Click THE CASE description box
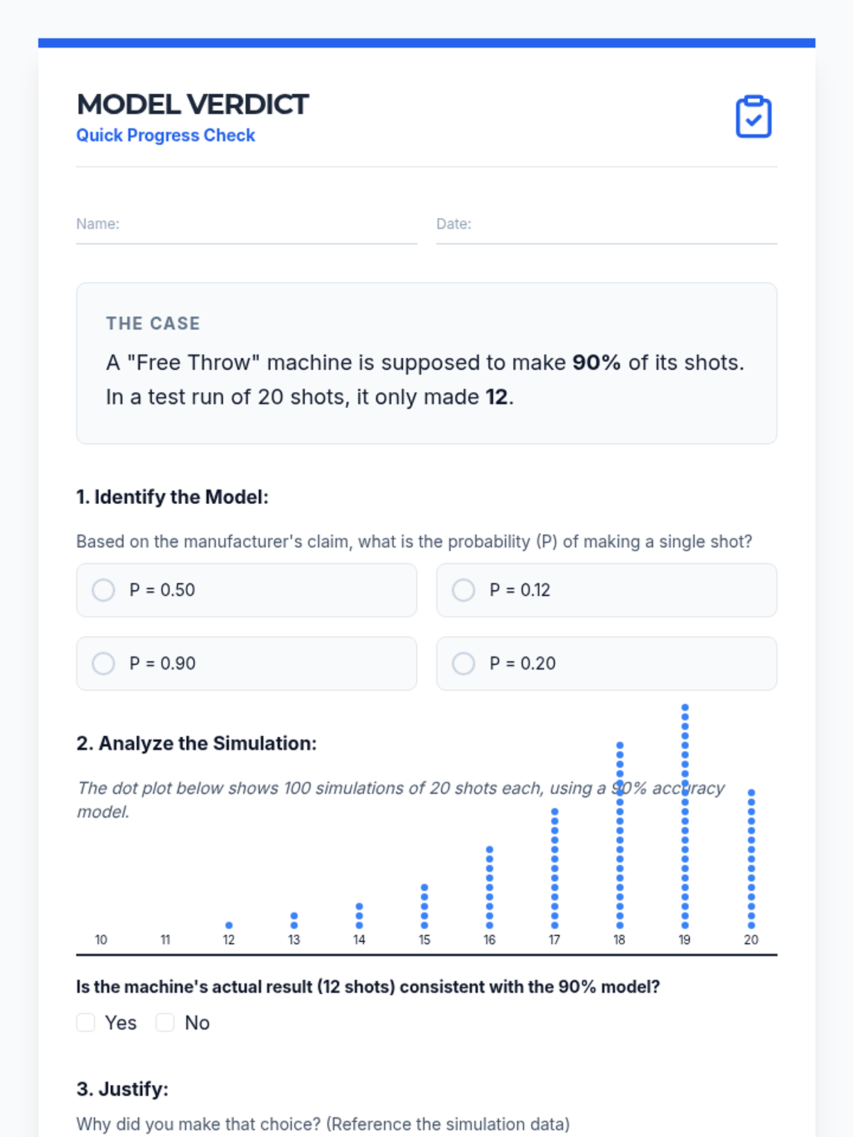This screenshot has width=853, height=1137. point(426,363)
